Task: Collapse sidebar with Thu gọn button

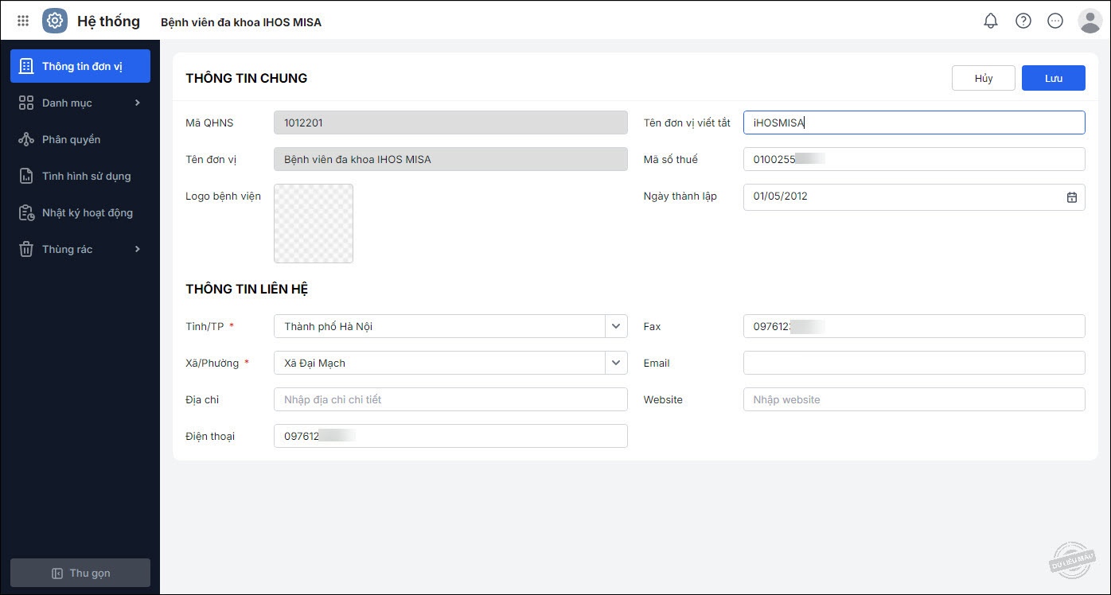Action: (80, 573)
